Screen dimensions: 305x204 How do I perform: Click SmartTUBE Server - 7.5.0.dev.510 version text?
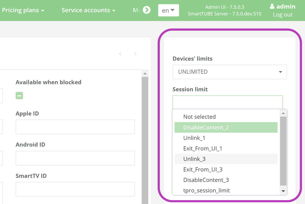pos(225,14)
